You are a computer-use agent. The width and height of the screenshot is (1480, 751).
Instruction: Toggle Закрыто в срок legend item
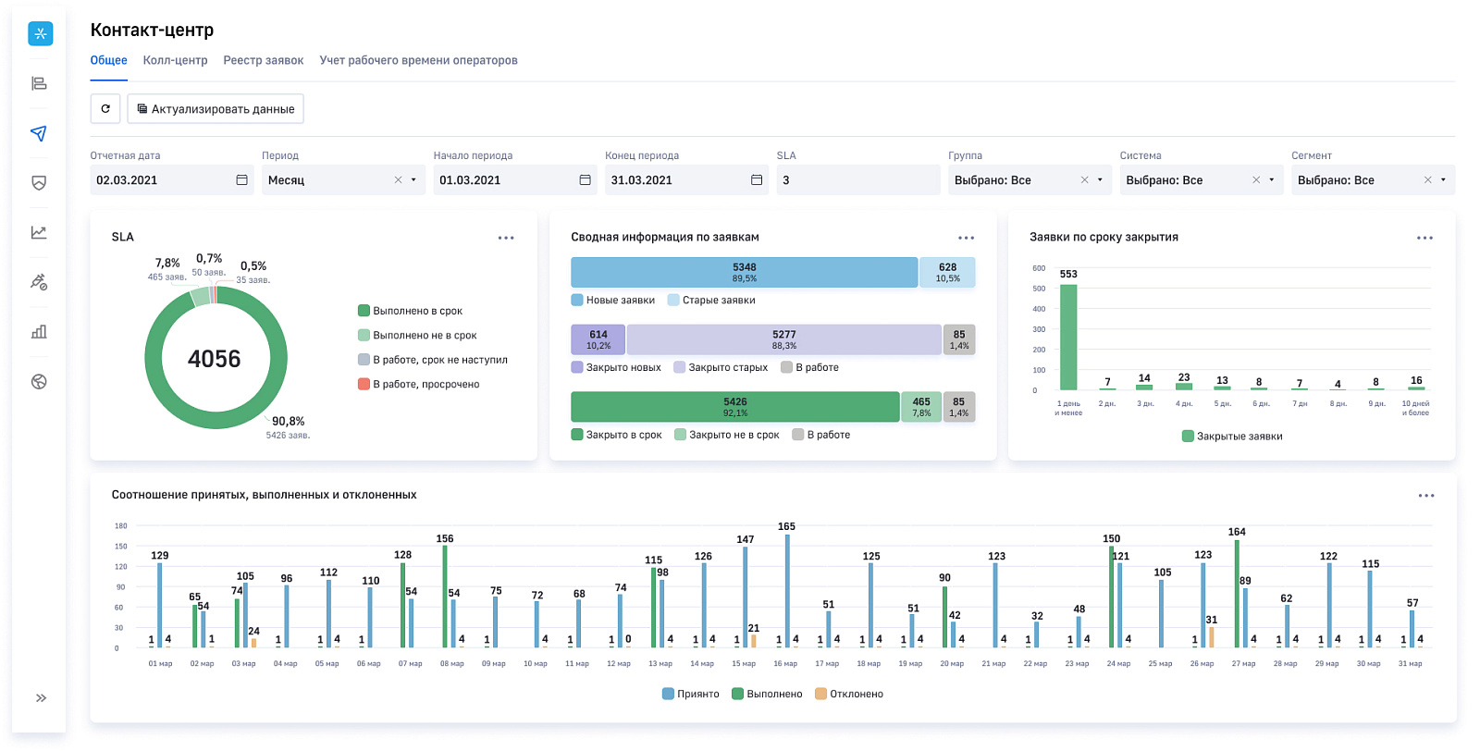617,435
